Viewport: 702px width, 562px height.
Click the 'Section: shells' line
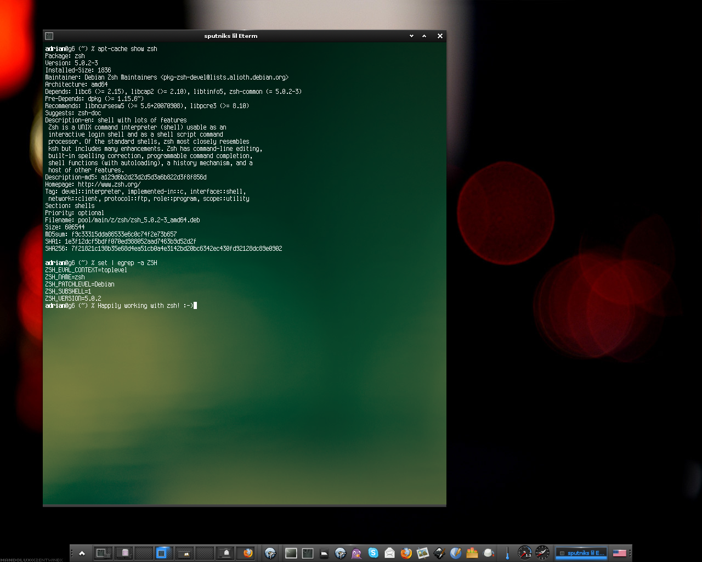click(x=70, y=206)
